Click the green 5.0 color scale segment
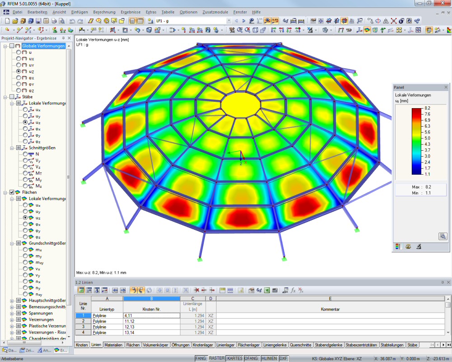The height and width of the screenshot is (362, 452). (x=417, y=138)
